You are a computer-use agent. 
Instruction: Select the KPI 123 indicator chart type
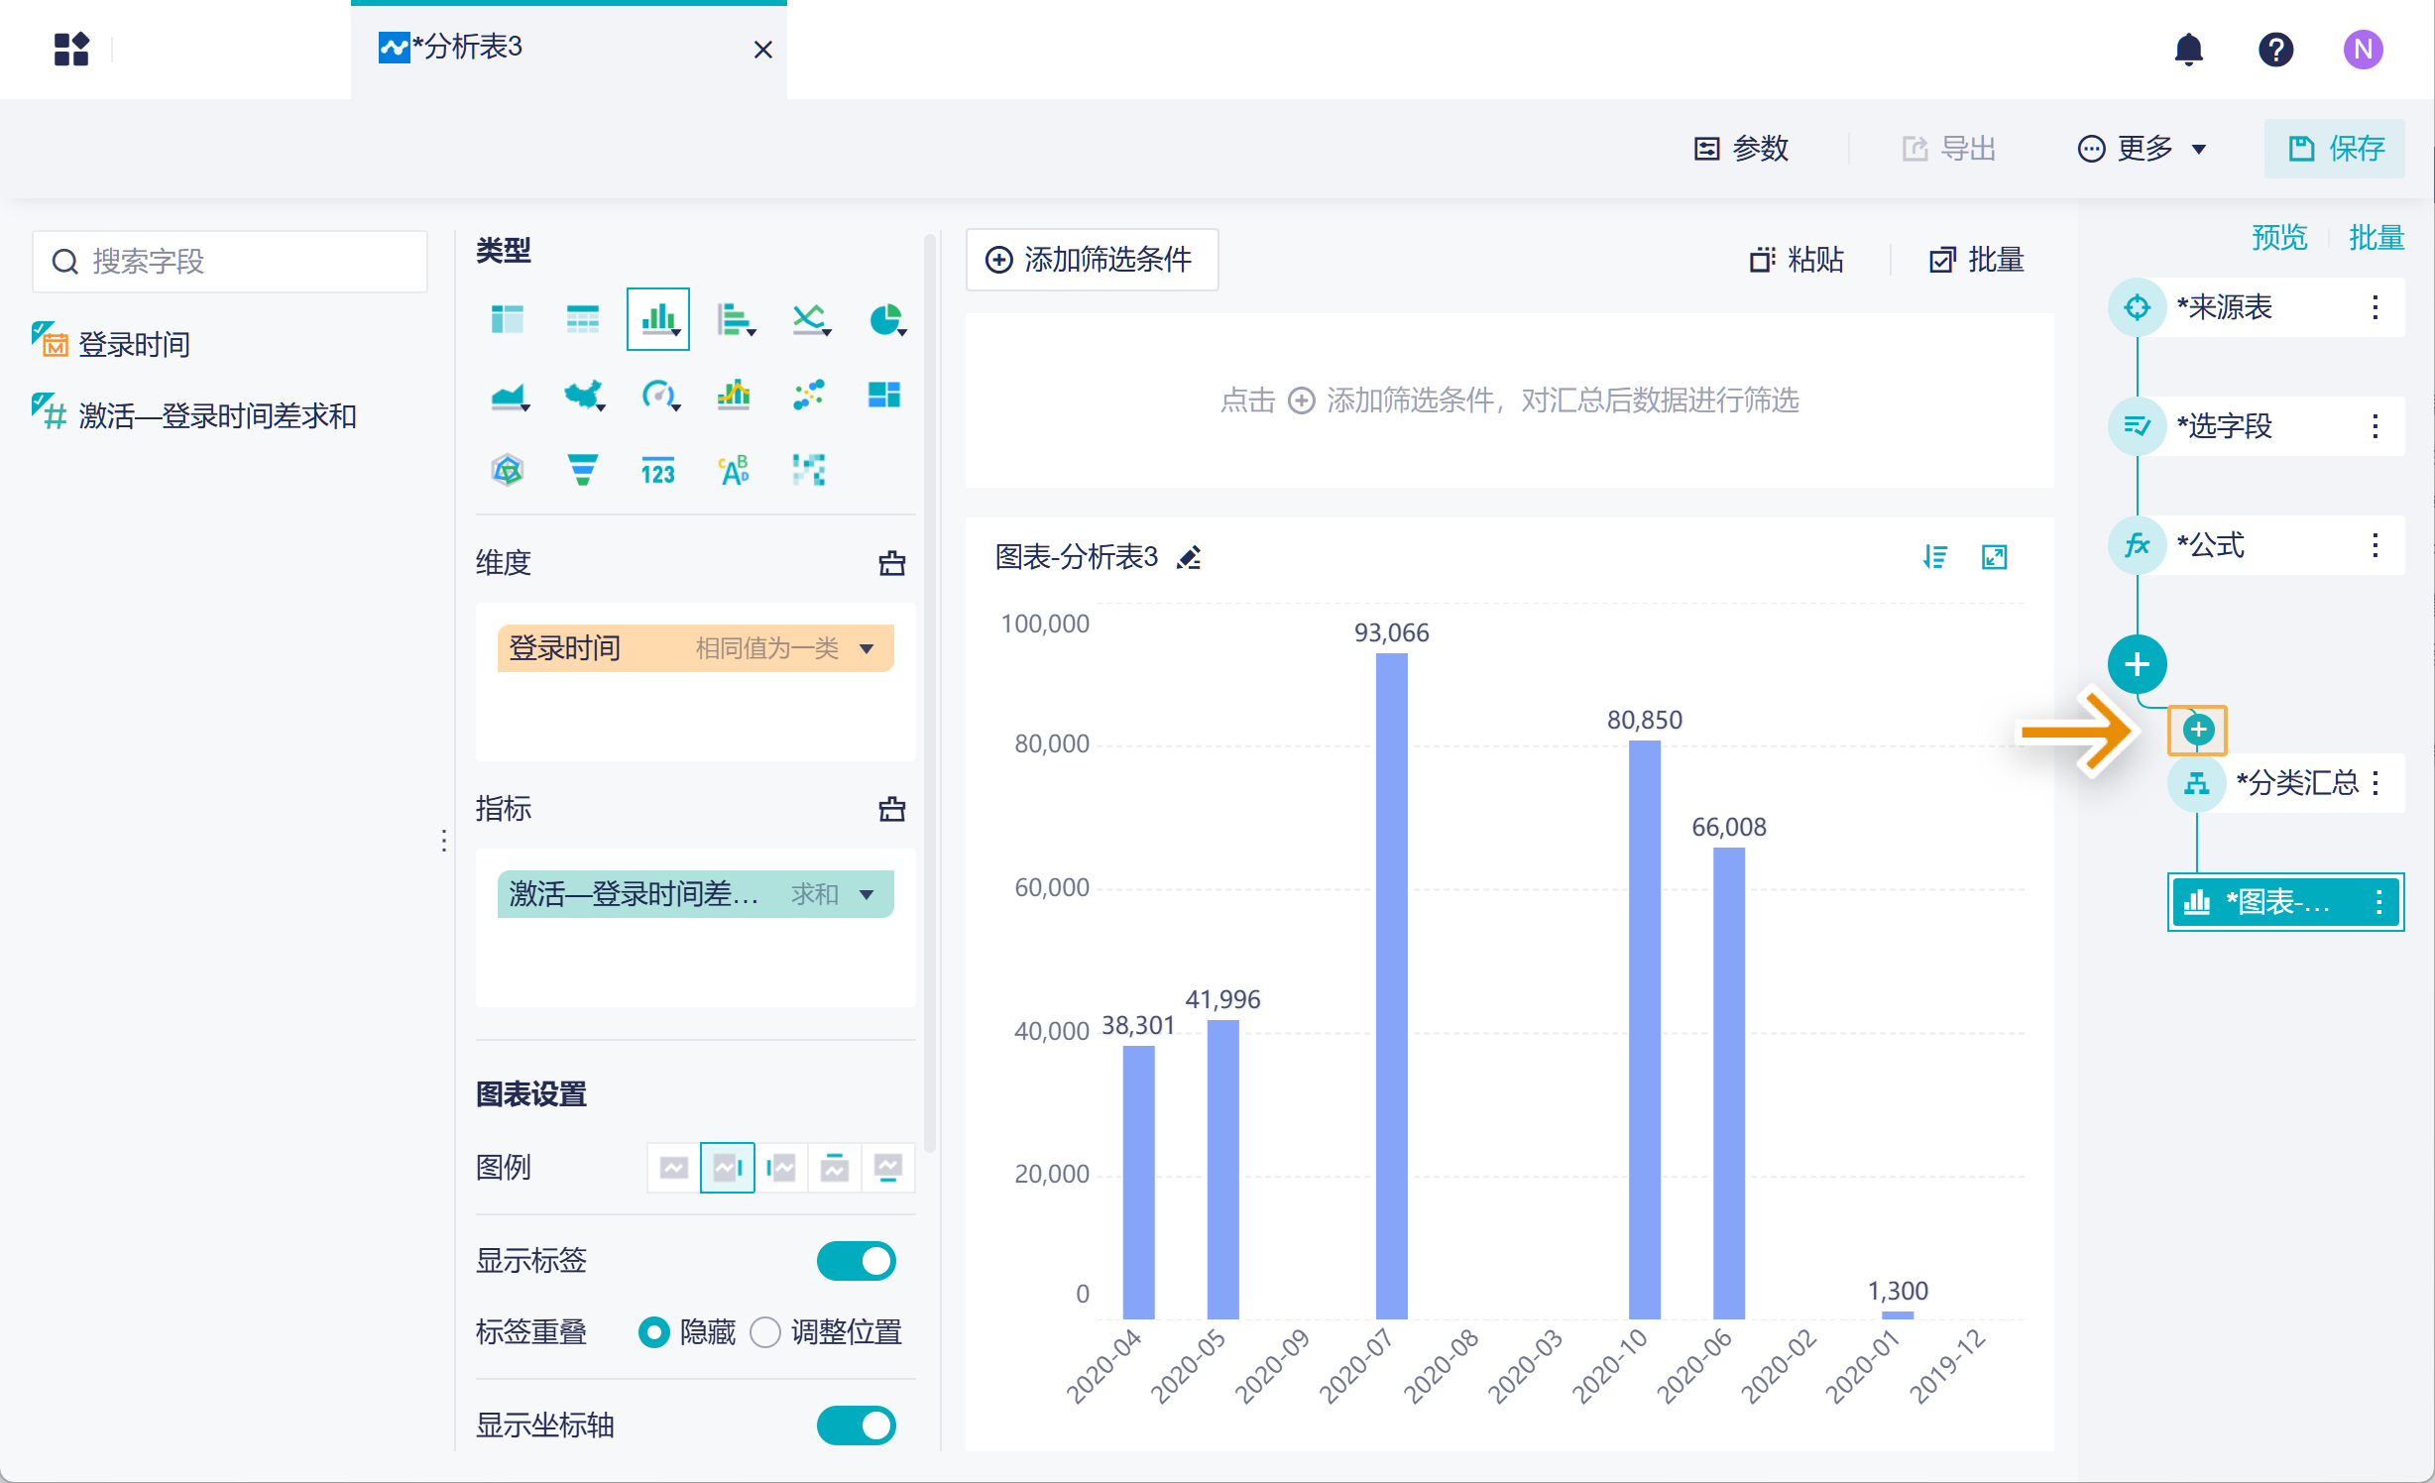pos(657,472)
